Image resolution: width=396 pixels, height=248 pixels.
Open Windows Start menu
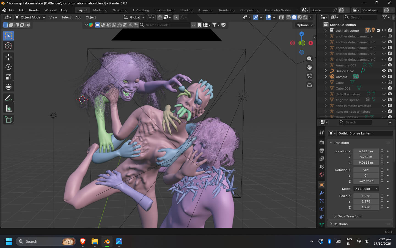tap(9, 241)
